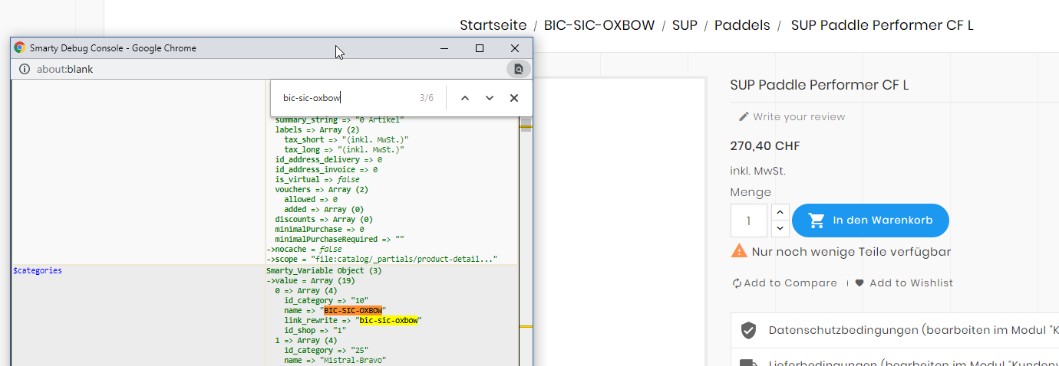Decrease quantity with the down arrow

pyautogui.click(x=780, y=228)
